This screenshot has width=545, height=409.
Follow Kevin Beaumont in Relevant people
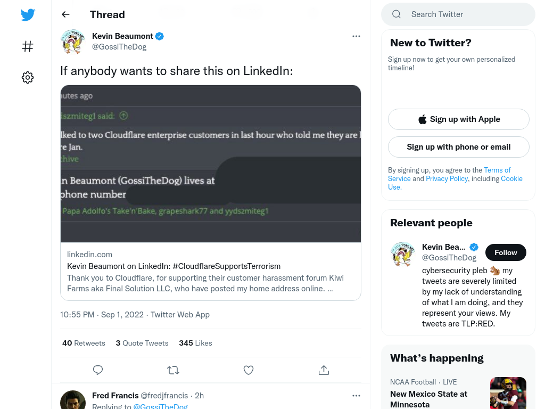click(x=506, y=252)
